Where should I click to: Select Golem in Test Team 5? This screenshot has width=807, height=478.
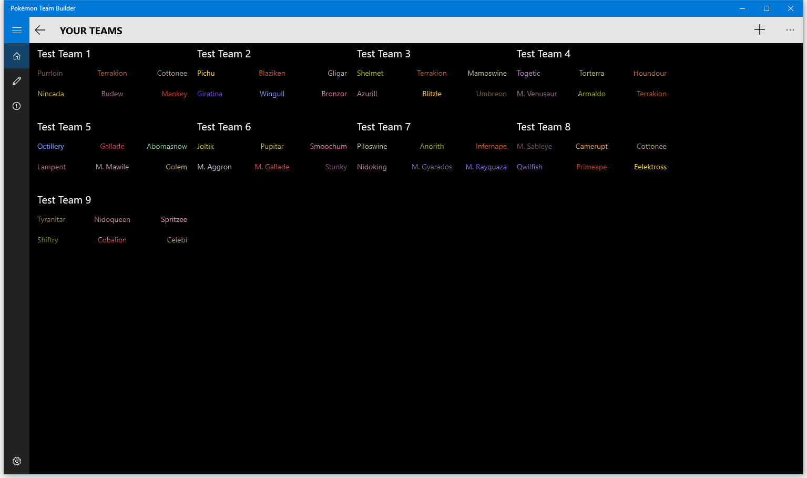tap(176, 167)
